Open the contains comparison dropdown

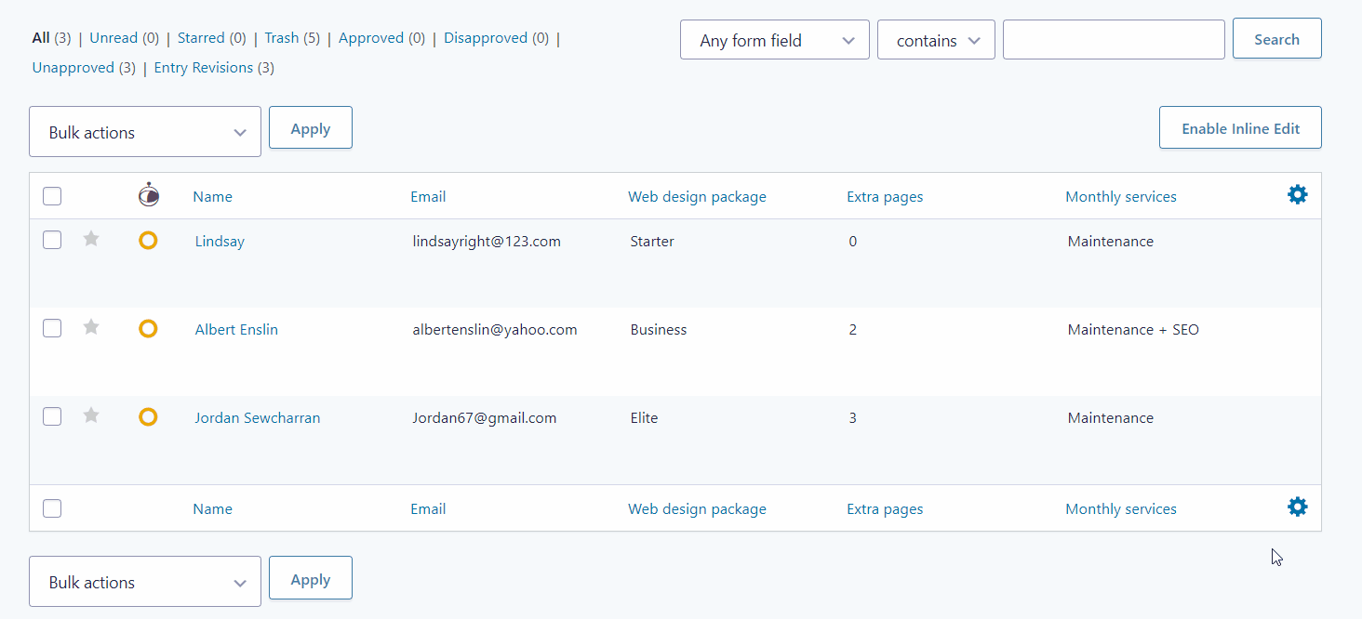(936, 39)
